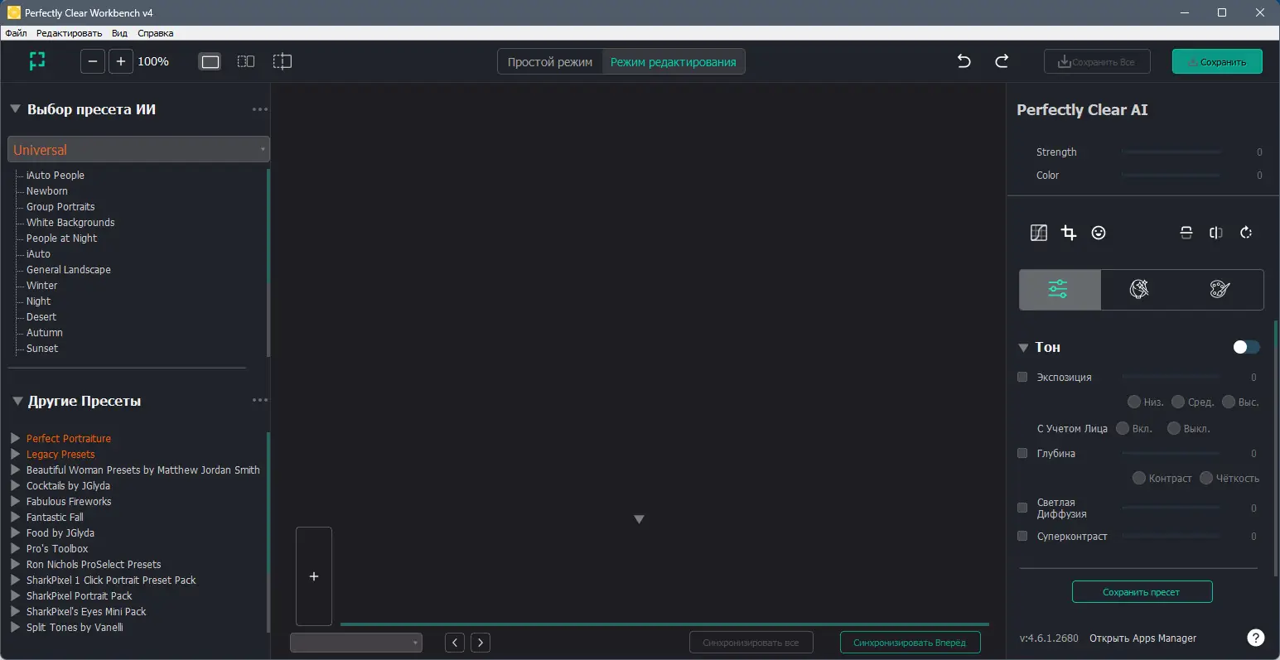1280x660 pixels.
Task: Expand the Perfect Portraiture preset group
Action: click(x=15, y=438)
